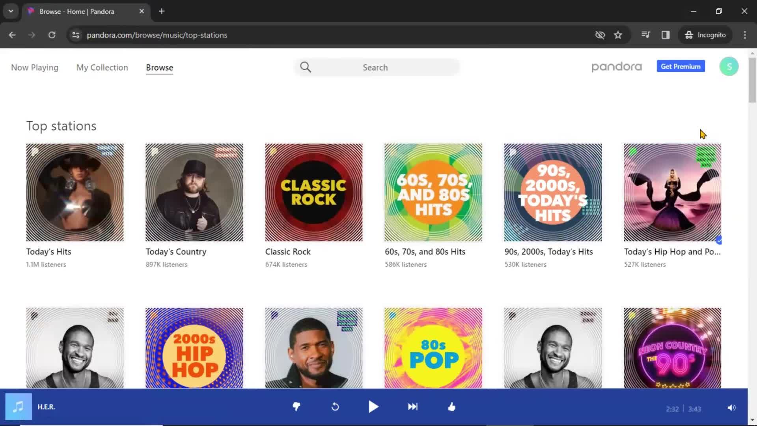Click the Today's Country title link

point(176,252)
